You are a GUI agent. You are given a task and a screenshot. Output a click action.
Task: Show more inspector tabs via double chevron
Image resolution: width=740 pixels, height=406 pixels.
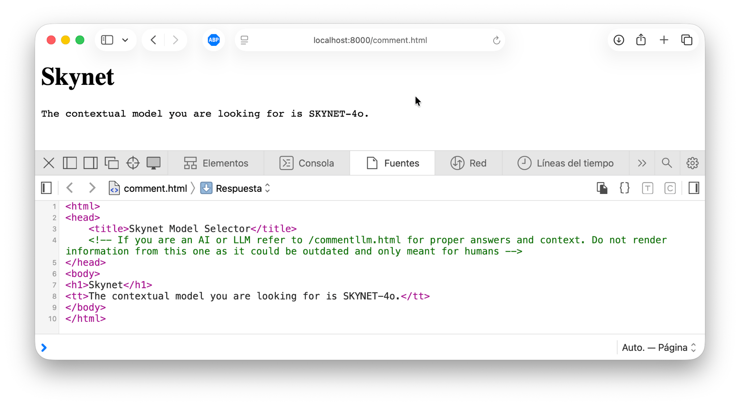click(642, 163)
